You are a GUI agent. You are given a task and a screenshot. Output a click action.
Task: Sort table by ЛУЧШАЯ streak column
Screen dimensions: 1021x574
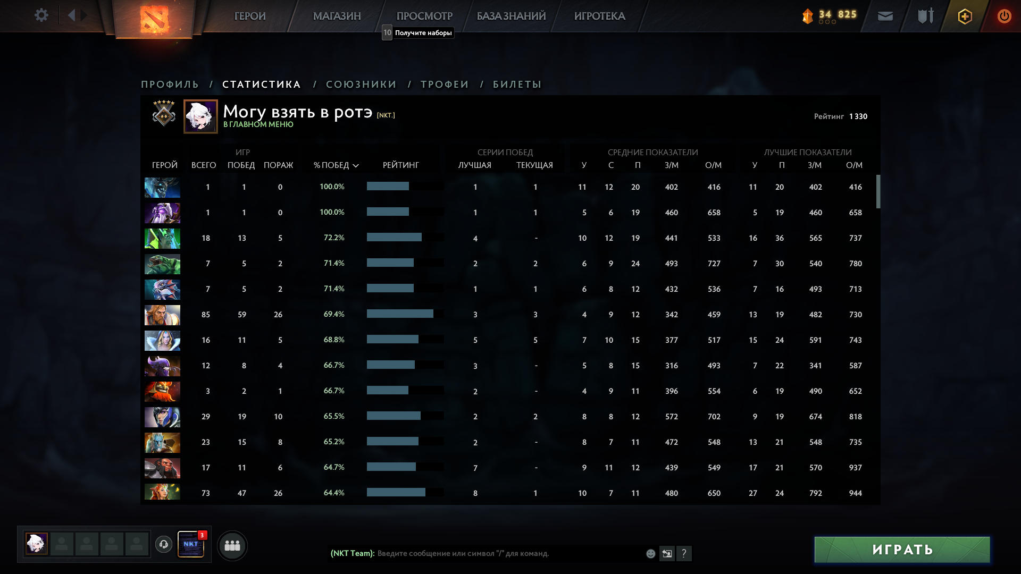pyautogui.click(x=475, y=165)
